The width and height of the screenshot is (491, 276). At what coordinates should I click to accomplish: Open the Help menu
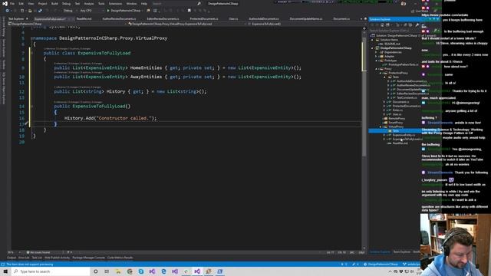tap(143, 4)
